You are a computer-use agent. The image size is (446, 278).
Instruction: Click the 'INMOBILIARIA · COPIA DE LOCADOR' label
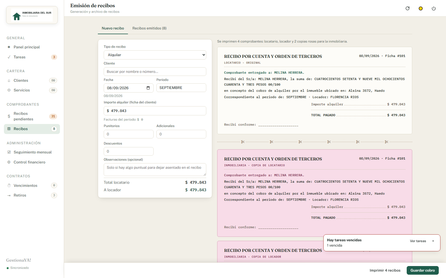pyautogui.click(x=253, y=257)
